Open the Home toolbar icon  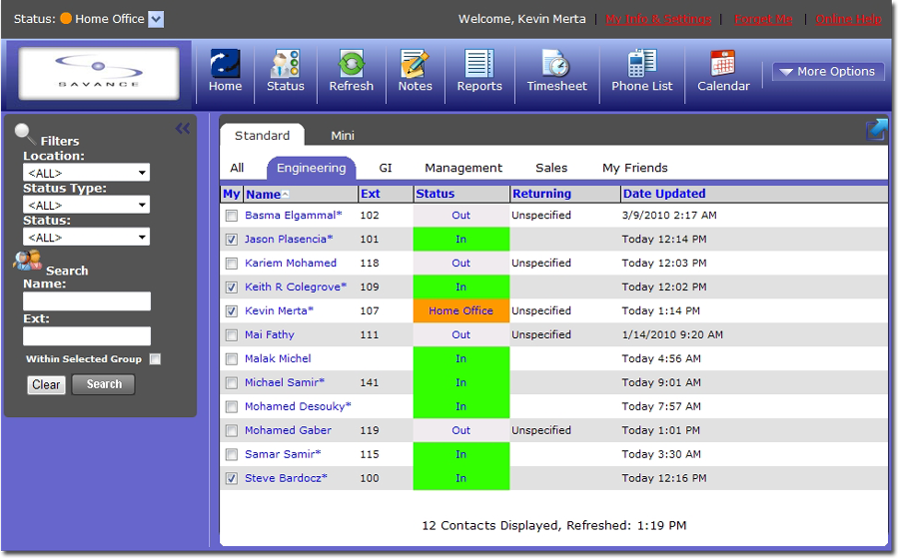tap(225, 71)
